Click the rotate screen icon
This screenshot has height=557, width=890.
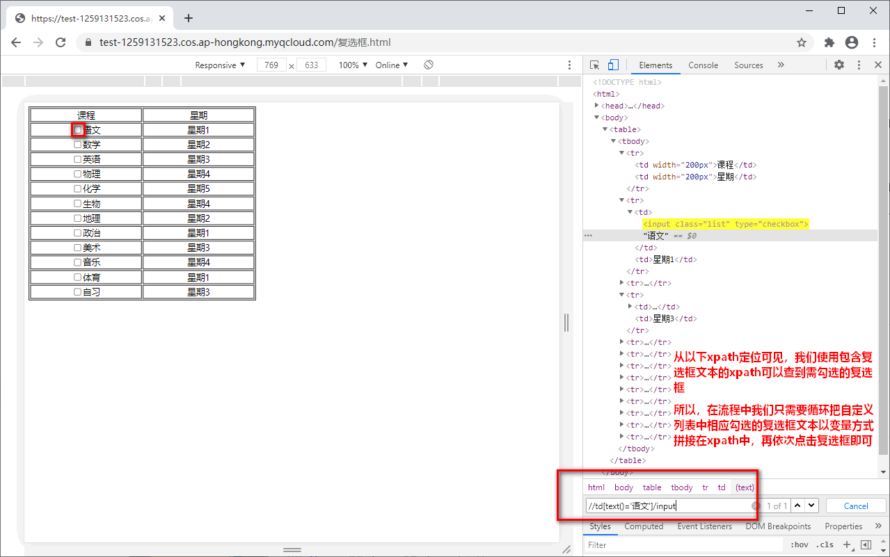pos(429,65)
